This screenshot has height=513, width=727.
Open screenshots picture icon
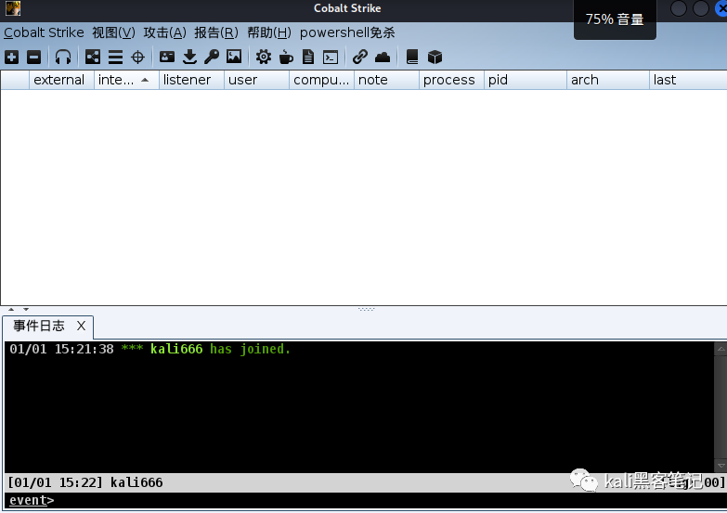pos(234,57)
